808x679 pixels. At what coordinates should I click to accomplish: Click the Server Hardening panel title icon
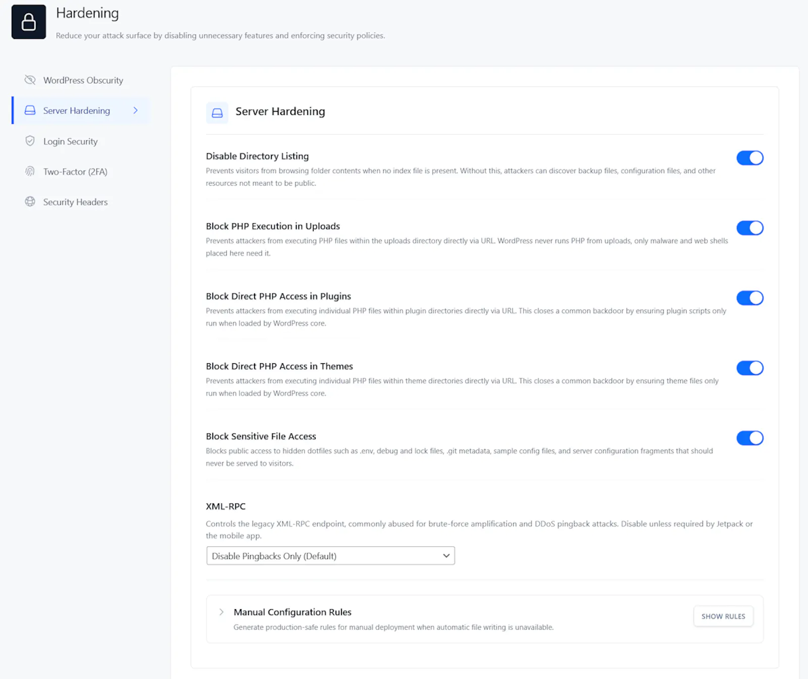point(217,113)
